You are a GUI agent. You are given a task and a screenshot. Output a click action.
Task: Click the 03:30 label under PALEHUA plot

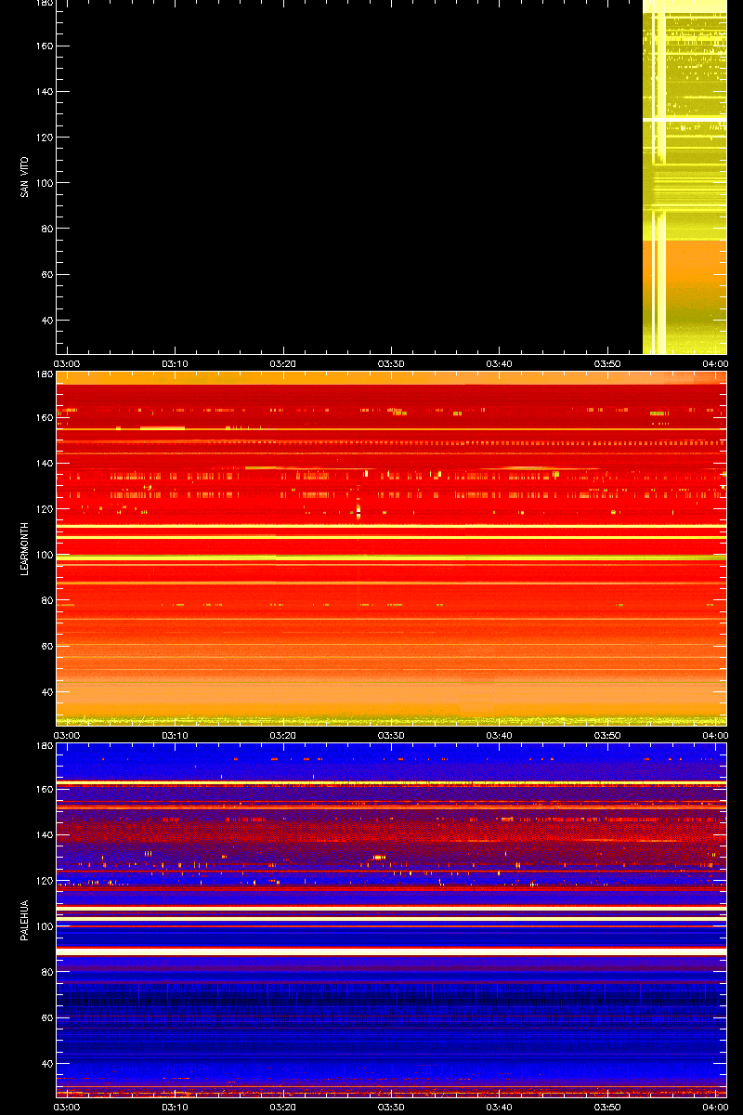click(x=392, y=1107)
